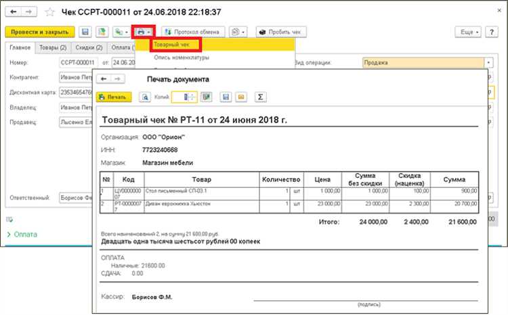This screenshot has height=315, width=508.
Task: Open the printer dropdown in the receipt toolbar
Action: click(x=144, y=32)
